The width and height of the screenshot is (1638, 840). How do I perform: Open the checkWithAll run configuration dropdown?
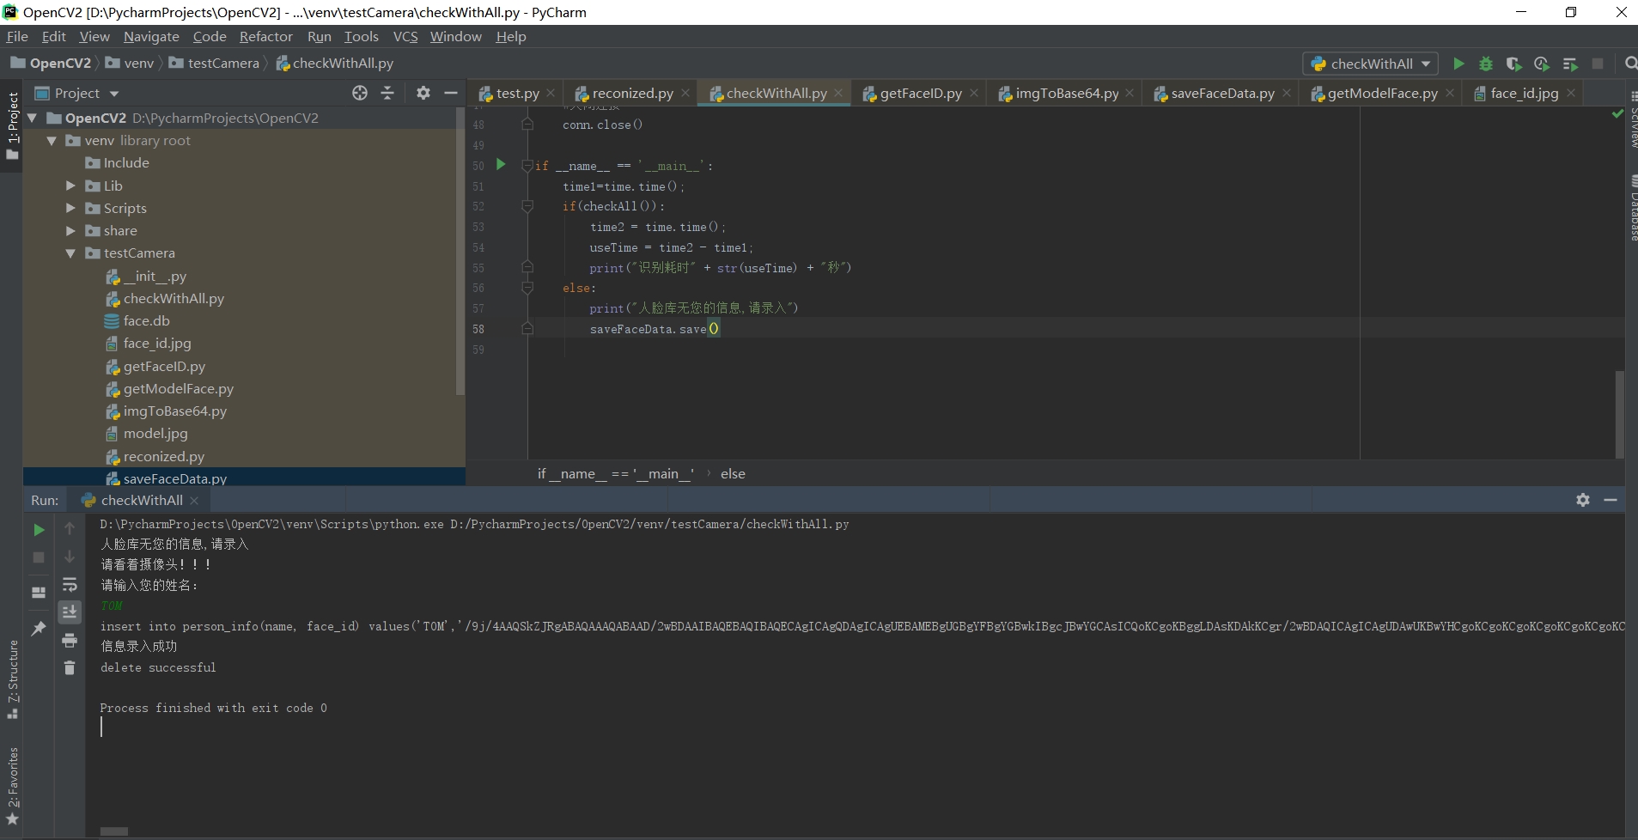(x=1372, y=64)
